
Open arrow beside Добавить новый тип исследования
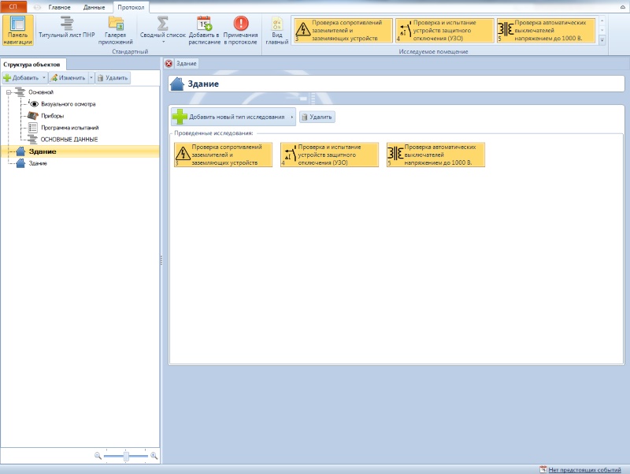click(292, 117)
